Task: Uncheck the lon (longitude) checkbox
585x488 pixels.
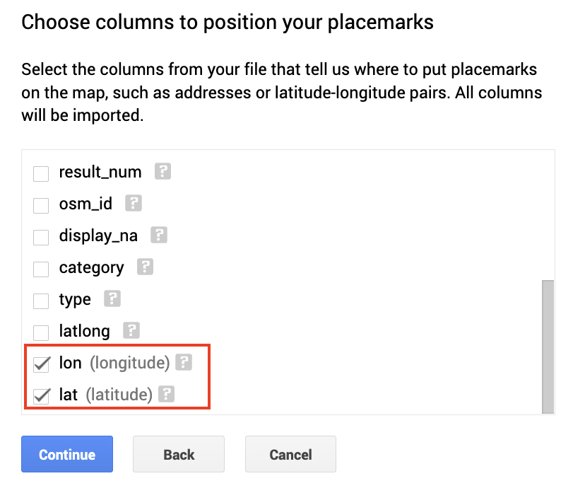Action: (x=42, y=364)
